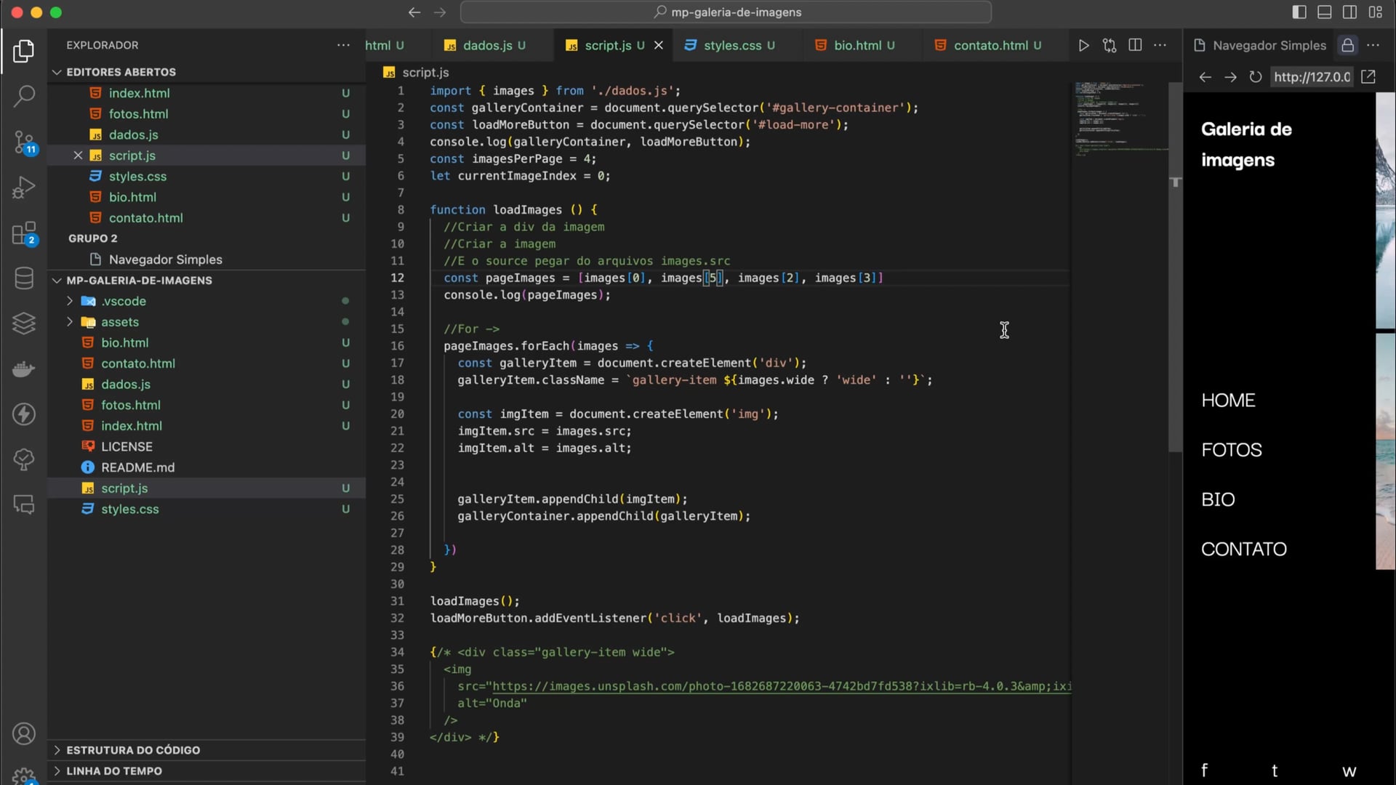The width and height of the screenshot is (1396, 785).
Task: Expand the Estrutura do Código section
Action: [x=132, y=750]
